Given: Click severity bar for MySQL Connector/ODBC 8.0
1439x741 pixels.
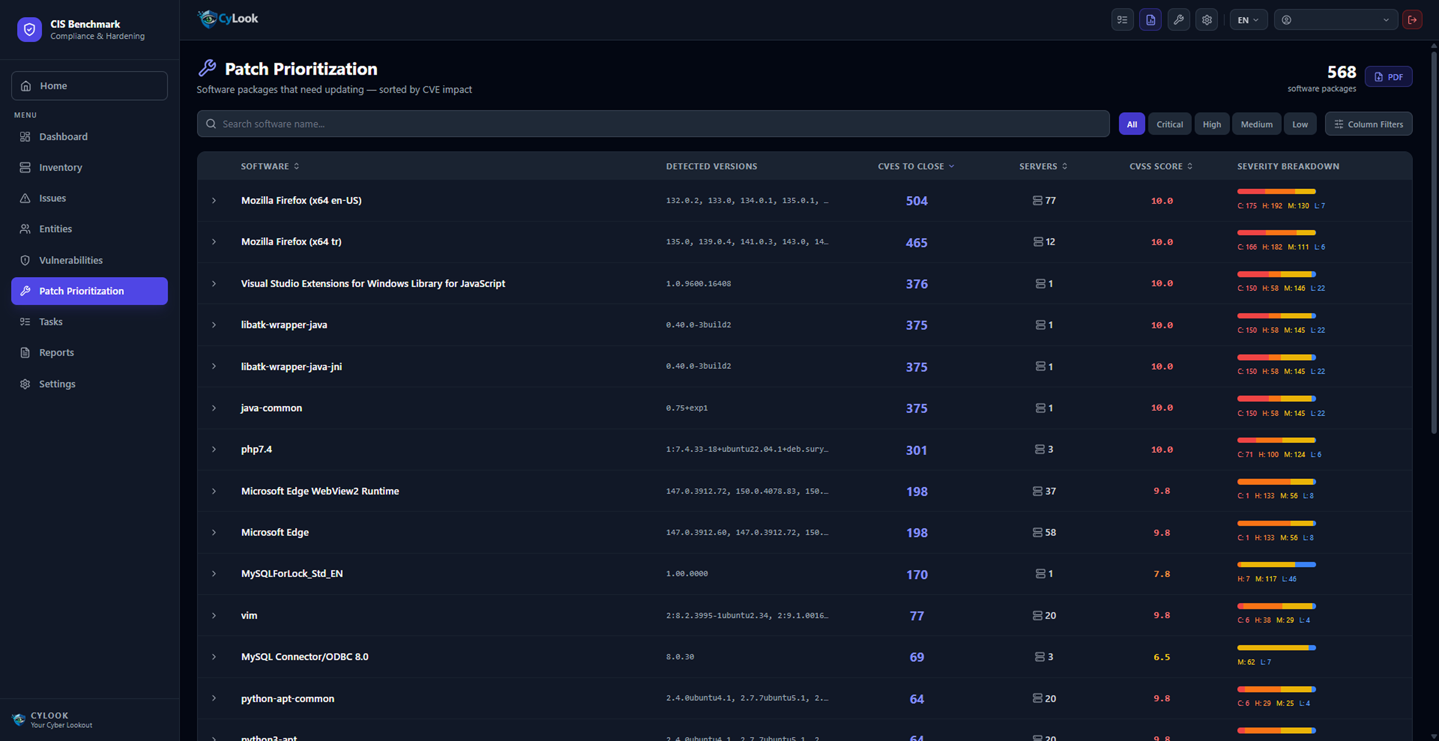Looking at the screenshot, I should [1276, 648].
